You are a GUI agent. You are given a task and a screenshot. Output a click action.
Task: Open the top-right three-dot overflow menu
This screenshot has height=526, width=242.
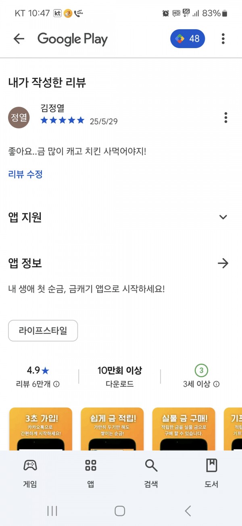pos(223,39)
